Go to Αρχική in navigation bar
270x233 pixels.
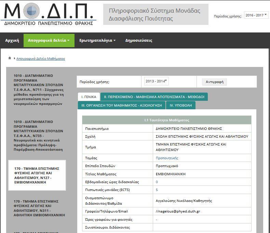click(x=12, y=40)
